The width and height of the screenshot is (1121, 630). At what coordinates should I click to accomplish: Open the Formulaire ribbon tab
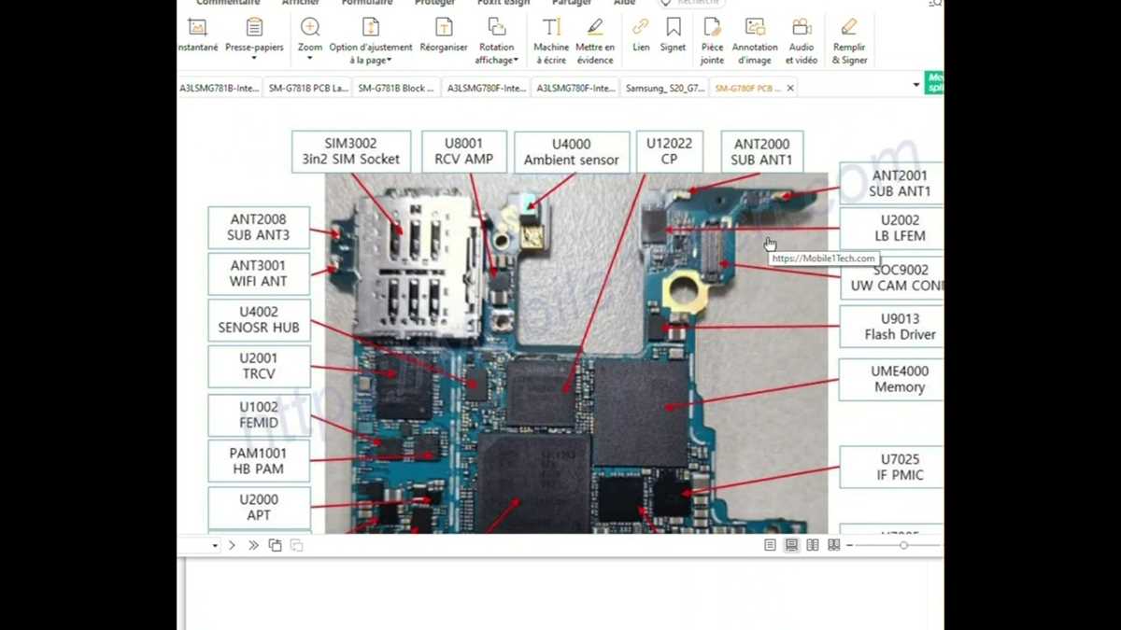[367, 3]
